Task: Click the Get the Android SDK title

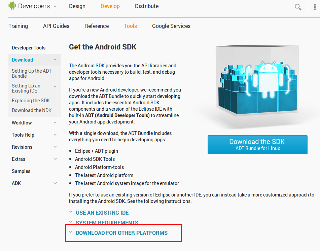Action: (102, 47)
